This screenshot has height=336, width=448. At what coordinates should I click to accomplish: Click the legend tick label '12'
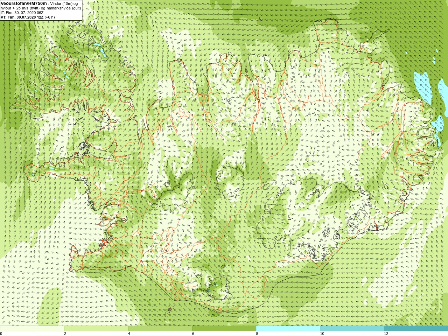(x=386, y=334)
